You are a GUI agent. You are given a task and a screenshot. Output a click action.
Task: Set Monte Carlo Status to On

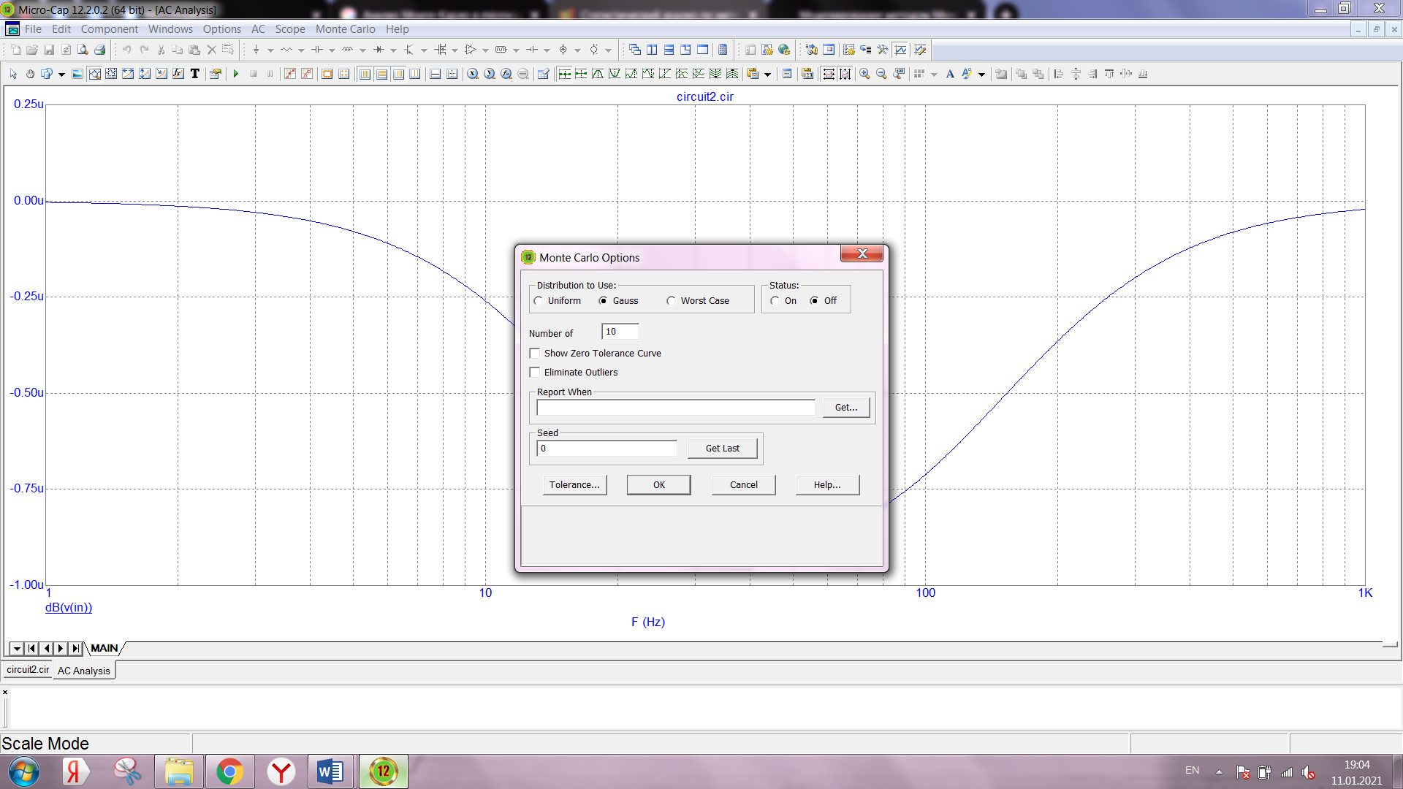784,301
